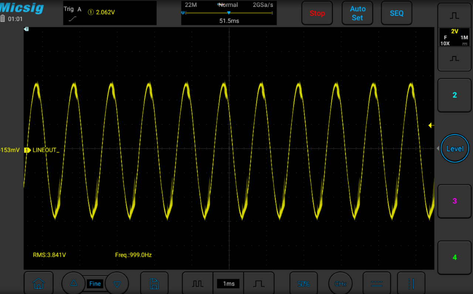Tap the Home icon
Viewport: 473px width, 294px height.
point(39,284)
